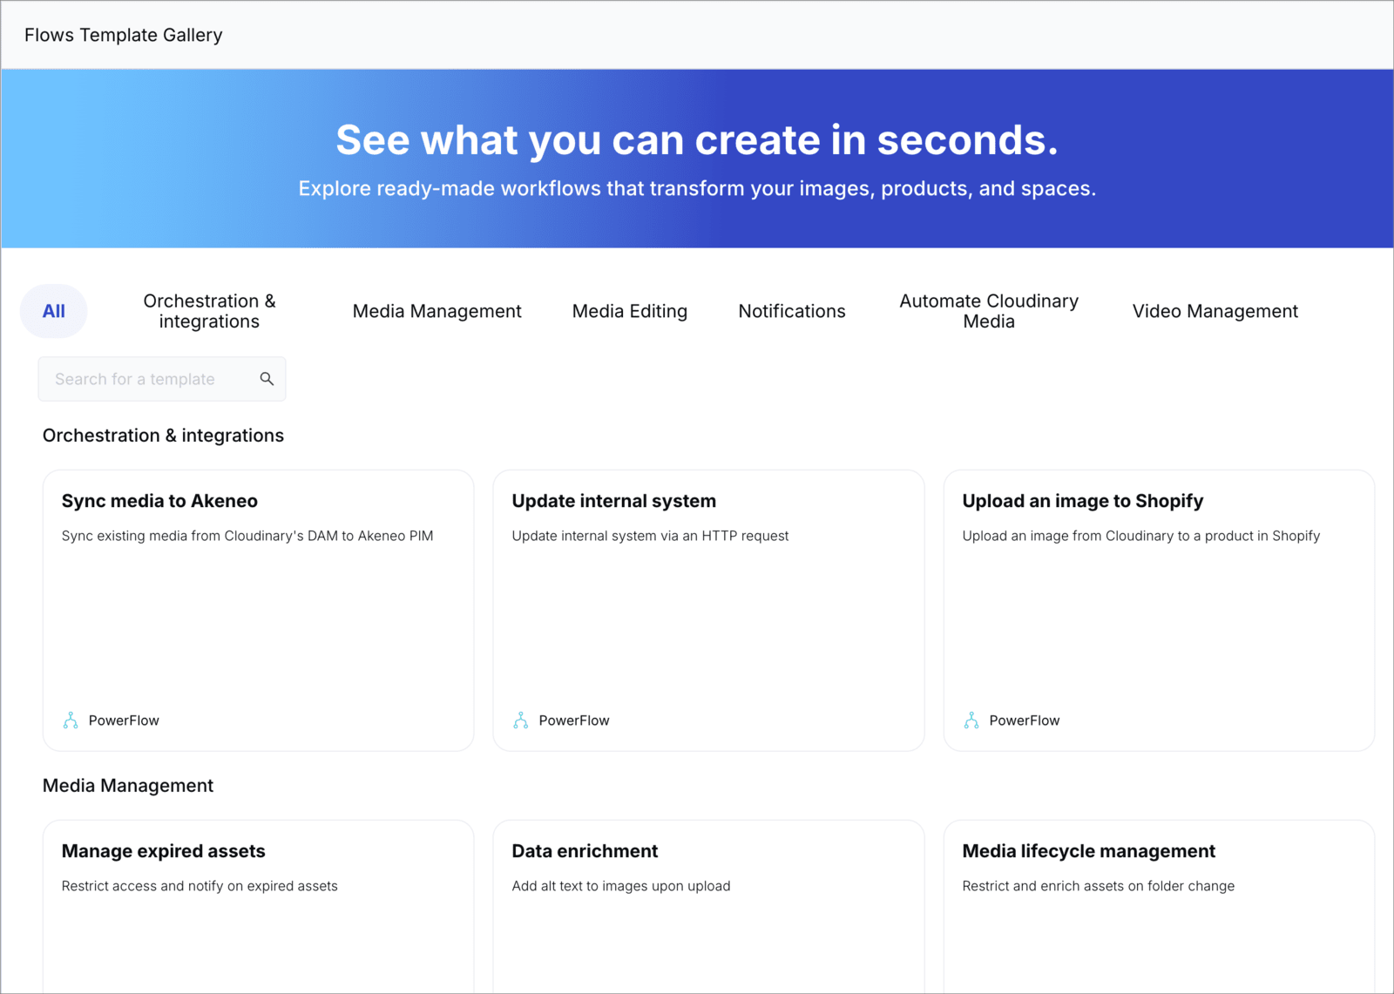This screenshot has height=994, width=1394.
Task: Switch to the Media Management tab
Action: [x=436, y=310]
